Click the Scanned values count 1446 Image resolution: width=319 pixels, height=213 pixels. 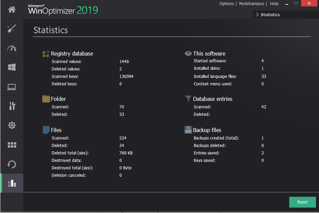[x=124, y=62]
